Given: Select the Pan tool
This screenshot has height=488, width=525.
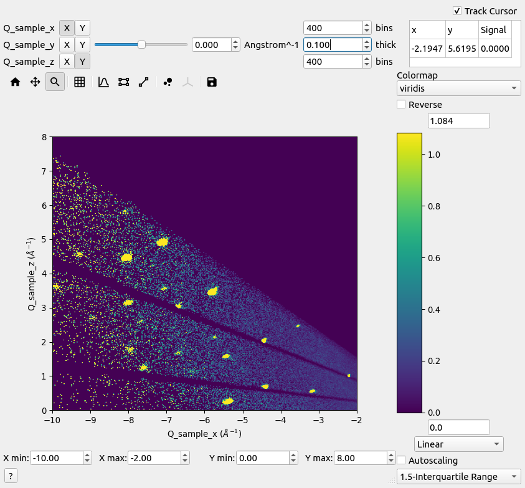Looking at the screenshot, I should (x=35, y=82).
